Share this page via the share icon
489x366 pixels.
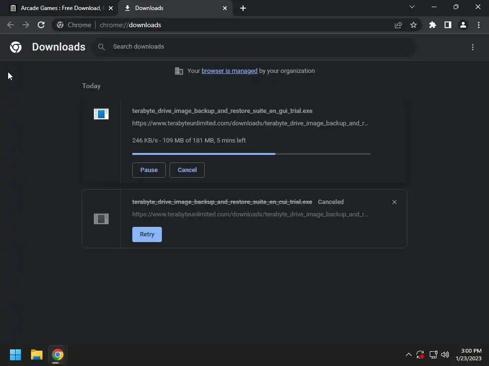[398, 25]
